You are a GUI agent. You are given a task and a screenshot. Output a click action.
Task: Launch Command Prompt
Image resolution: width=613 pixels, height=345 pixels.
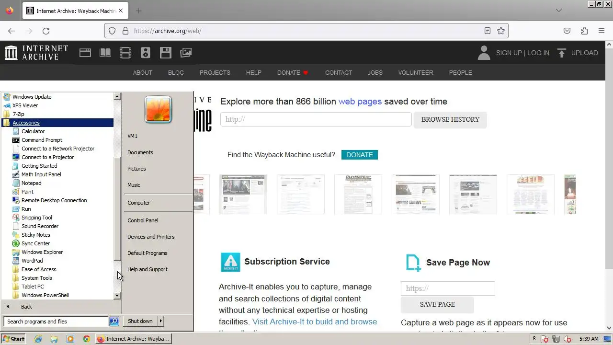[x=42, y=140]
